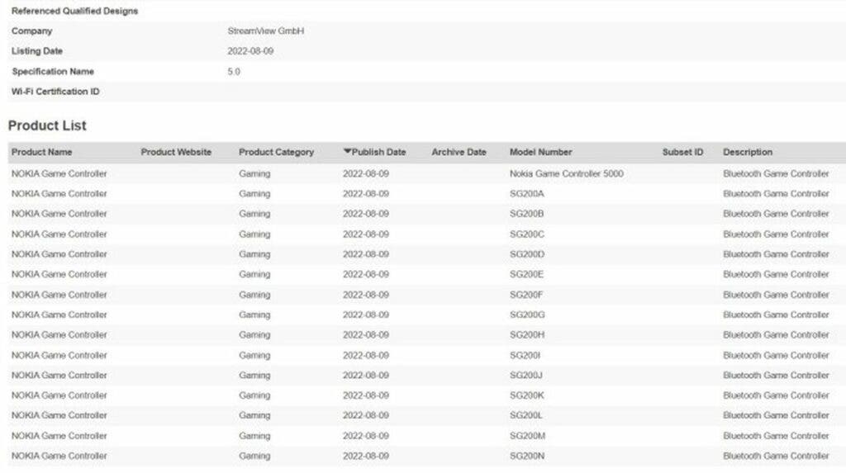Click the Specification Name value 5.0
This screenshot has width=846, height=473.
pos(234,72)
